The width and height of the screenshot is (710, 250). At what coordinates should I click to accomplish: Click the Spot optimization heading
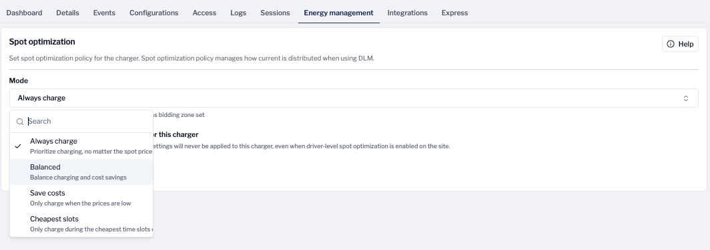click(42, 41)
